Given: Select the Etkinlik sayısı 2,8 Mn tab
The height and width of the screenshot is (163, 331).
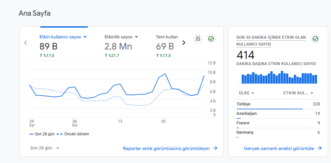Looking at the screenshot, I should coord(121,46).
